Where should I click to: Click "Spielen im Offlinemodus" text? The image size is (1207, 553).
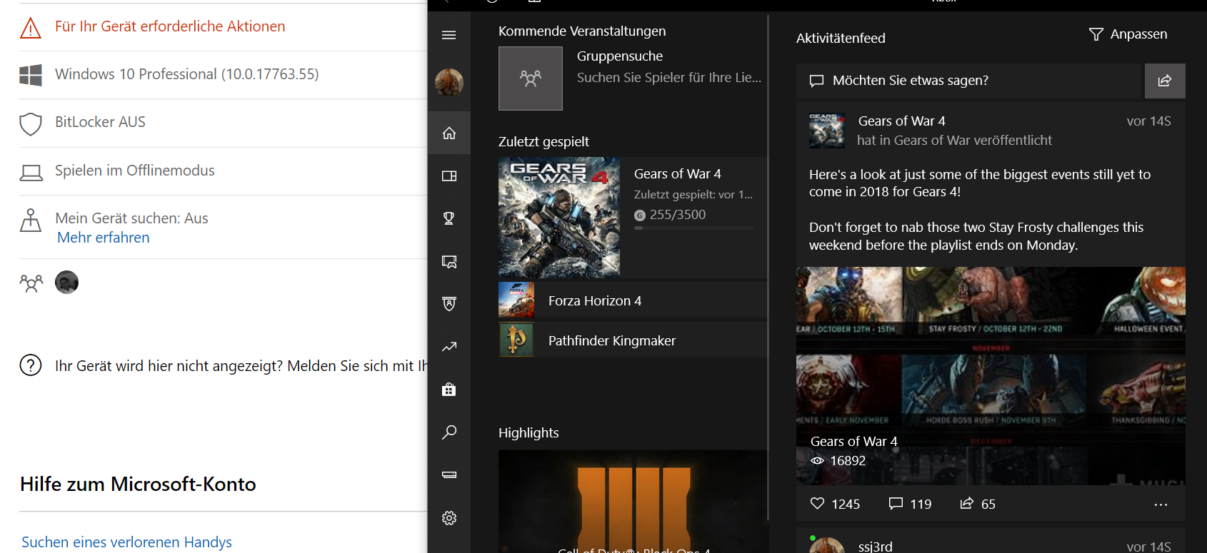pos(135,171)
